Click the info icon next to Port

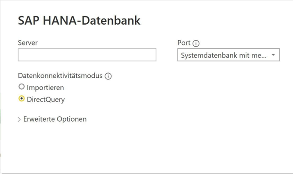pos(196,43)
